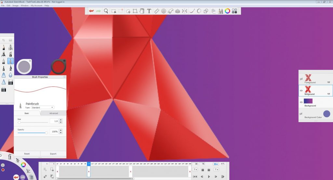The height and width of the screenshot is (180, 333).
Task: Switch to the Advanced brush tab
Action: 54,113
